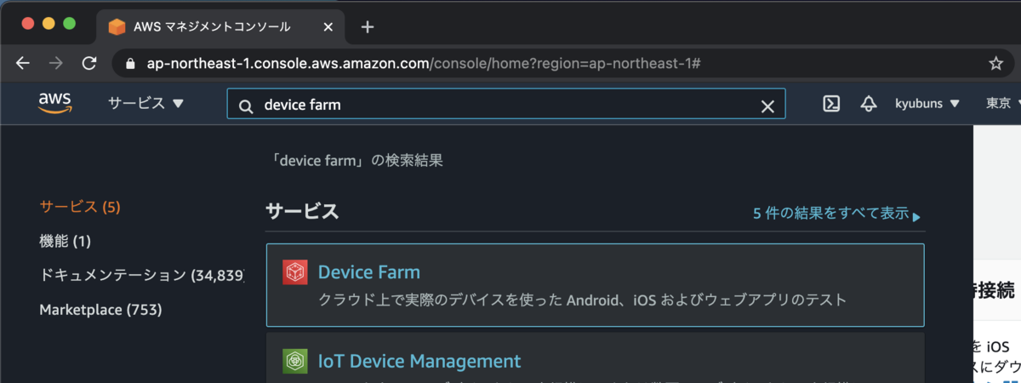Go back to previous page
The image size is (1021, 383).
coord(23,63)
